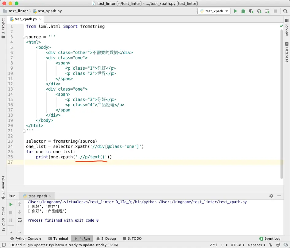Place cursor on empty line 27
The width and height of the screenshot is (290, 248).
[153, 162]
